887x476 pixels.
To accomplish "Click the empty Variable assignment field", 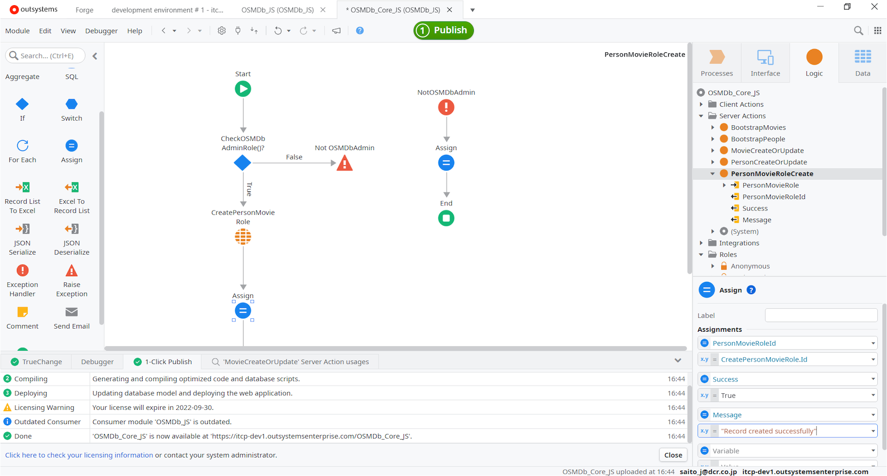I will pyautogui.click(x=787, y=451).
